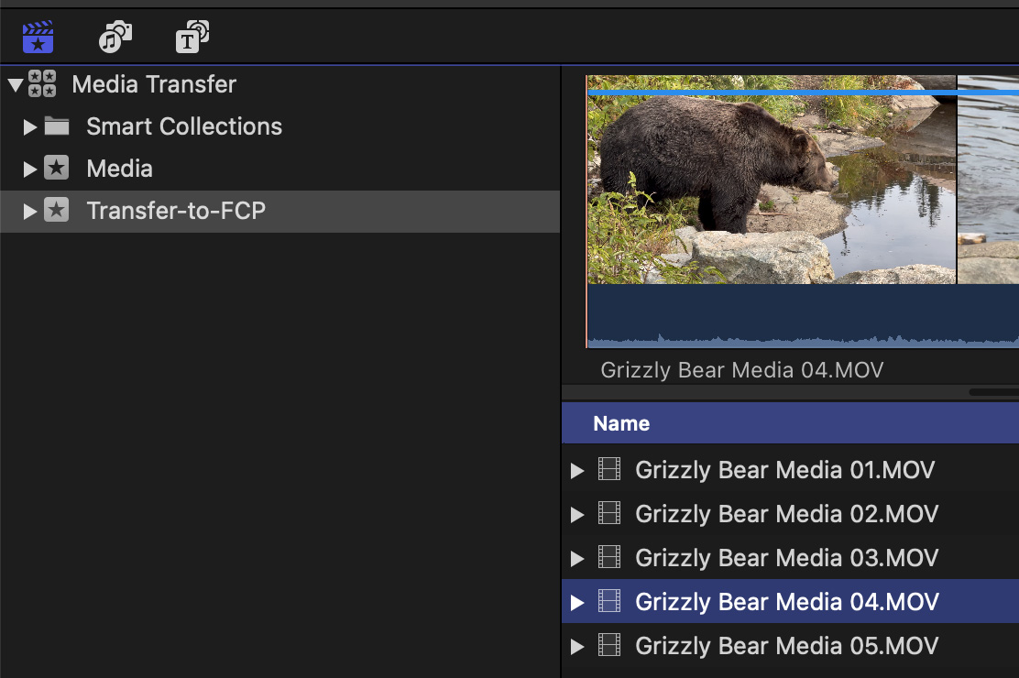Viewport: 1019px width, 678px height.
Task: Expand the Smart Collections folder
Action: point(30,126)
